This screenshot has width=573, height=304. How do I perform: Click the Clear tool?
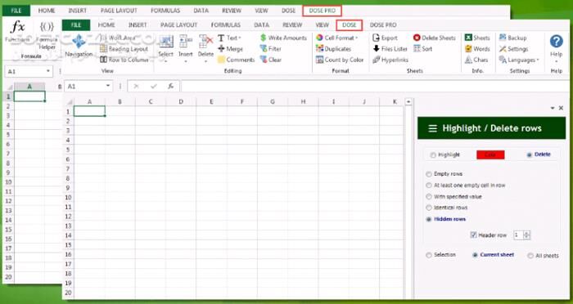coord(270,60)
